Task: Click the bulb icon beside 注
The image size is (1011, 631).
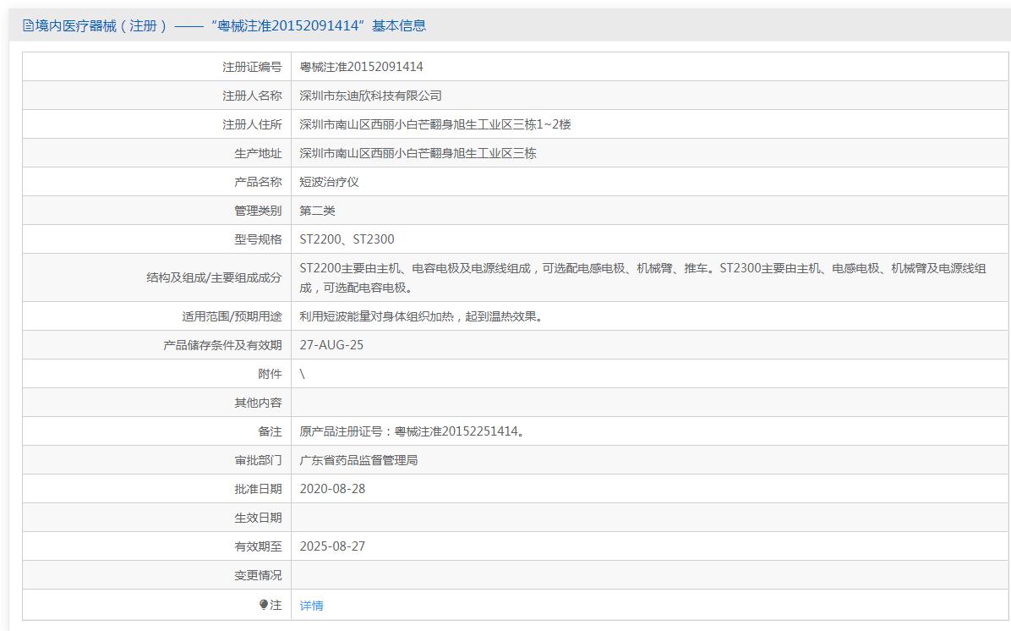Action: pos(264,605)
